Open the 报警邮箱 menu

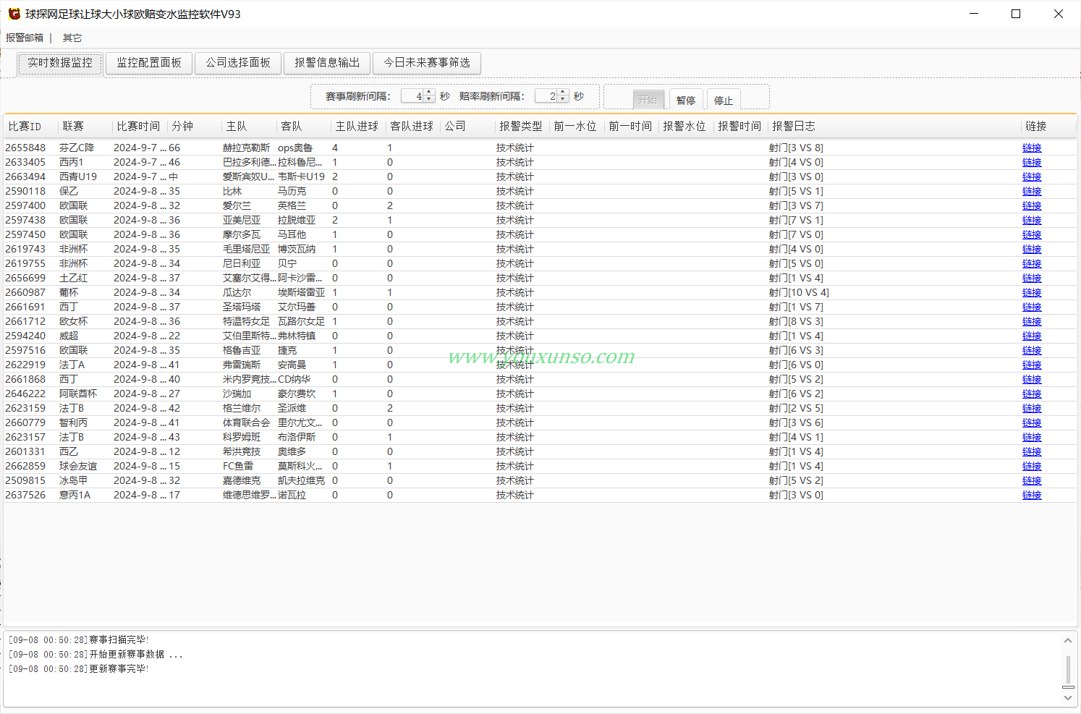25,38
